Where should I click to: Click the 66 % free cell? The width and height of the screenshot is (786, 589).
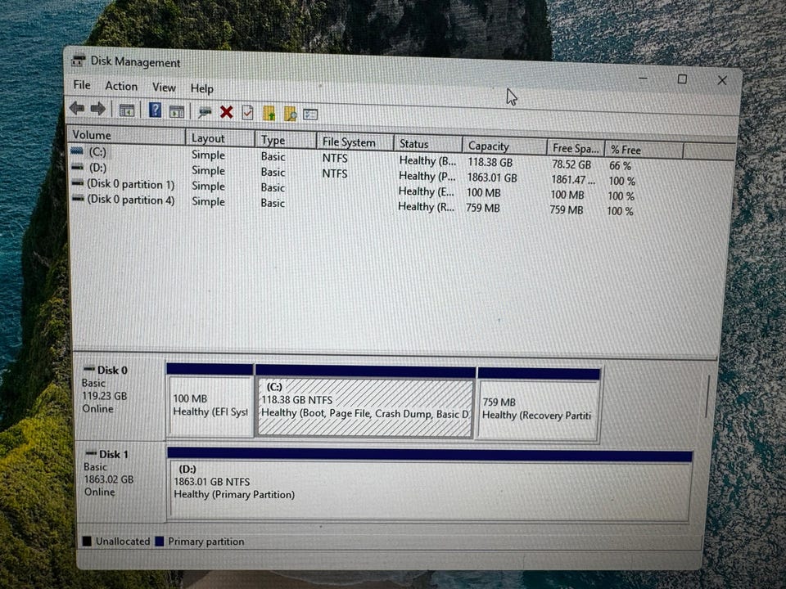620,166
